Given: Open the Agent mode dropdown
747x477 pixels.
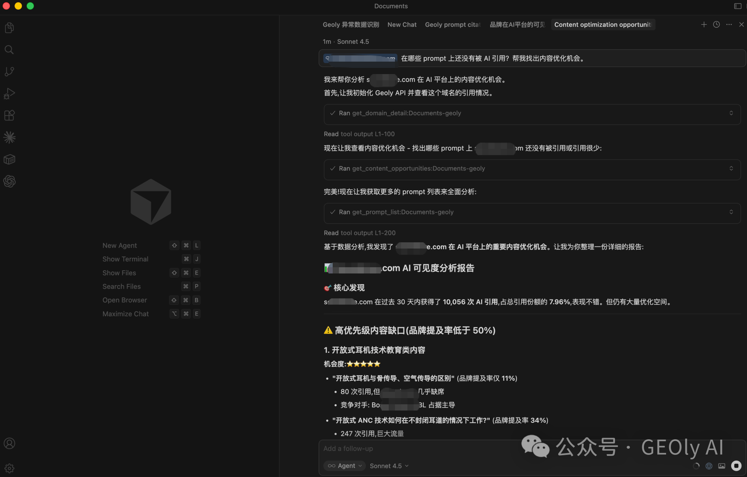Looking at the screenshot, I should 345,466.
